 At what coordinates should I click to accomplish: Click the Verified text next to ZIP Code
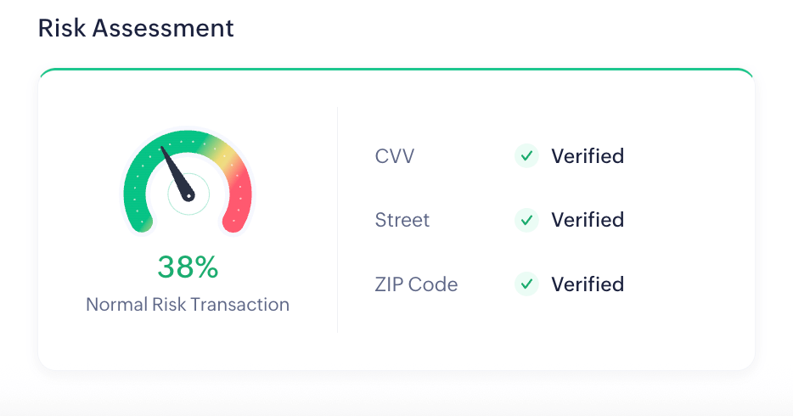coord(588,284)
